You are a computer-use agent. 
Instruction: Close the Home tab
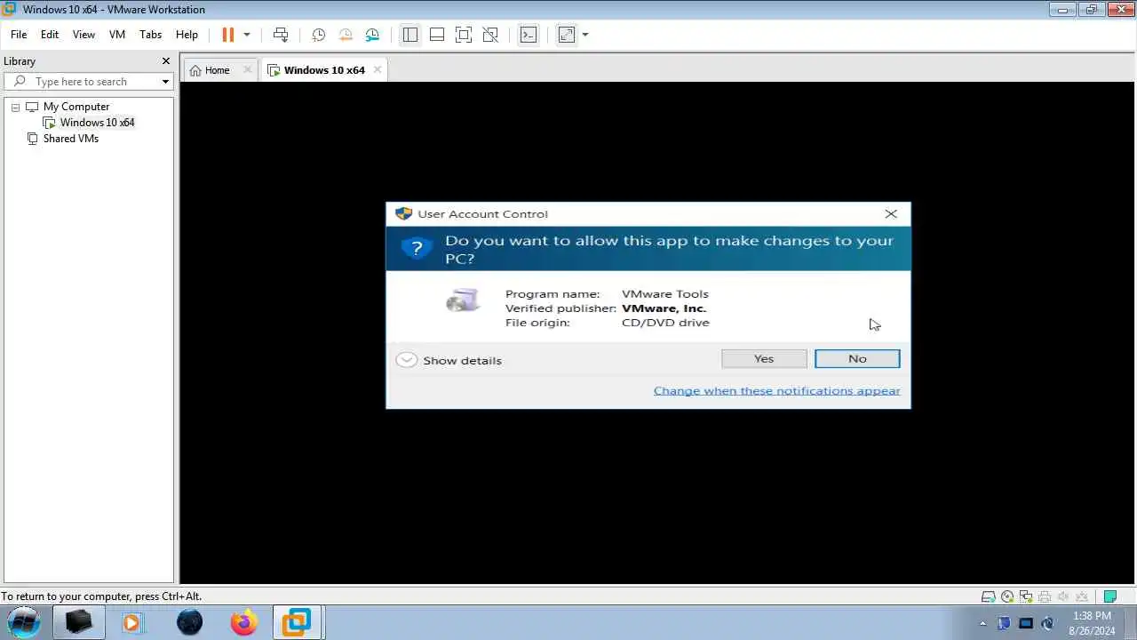pyautogui.click(x=247, y=69)
